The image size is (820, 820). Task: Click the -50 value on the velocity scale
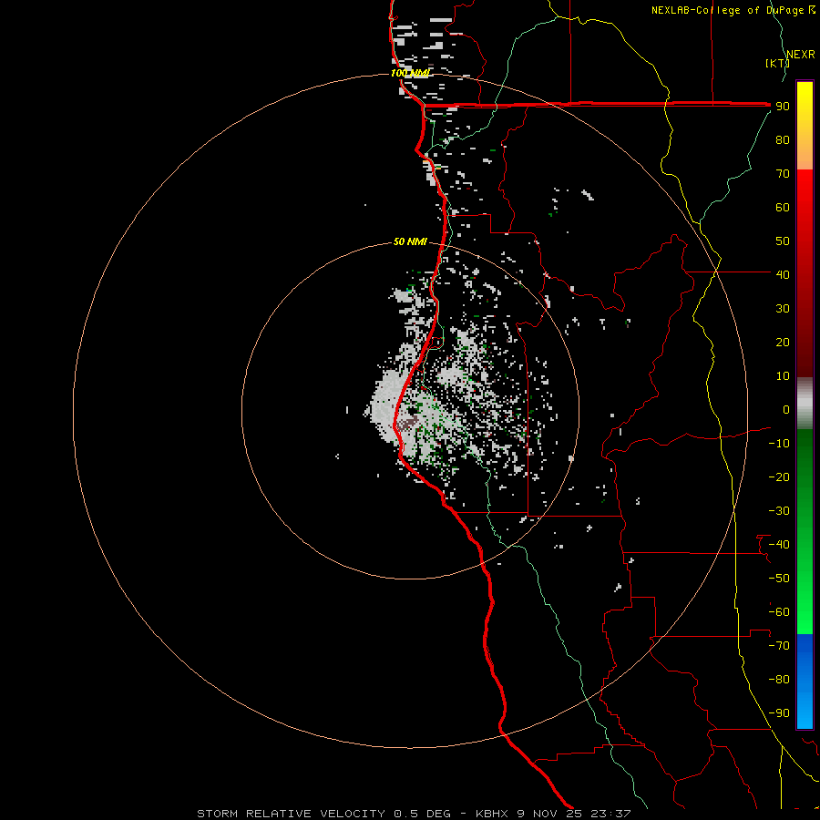point(779,579)
